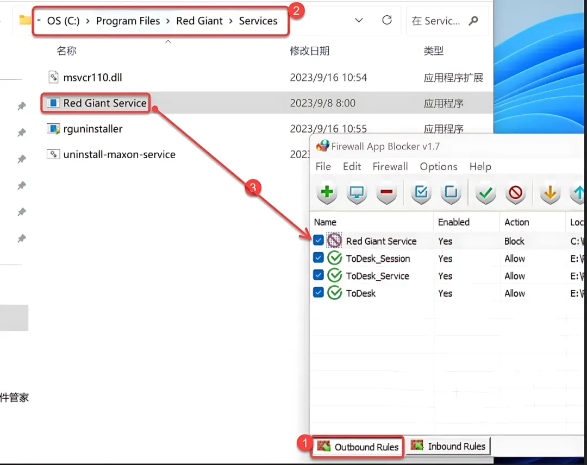Sort files by the 修改日期 column header

click(309, 51)
